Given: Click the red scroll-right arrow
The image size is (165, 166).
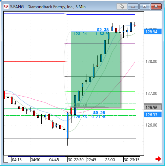Looking at the screenshot, I should (x=158, y=159).
